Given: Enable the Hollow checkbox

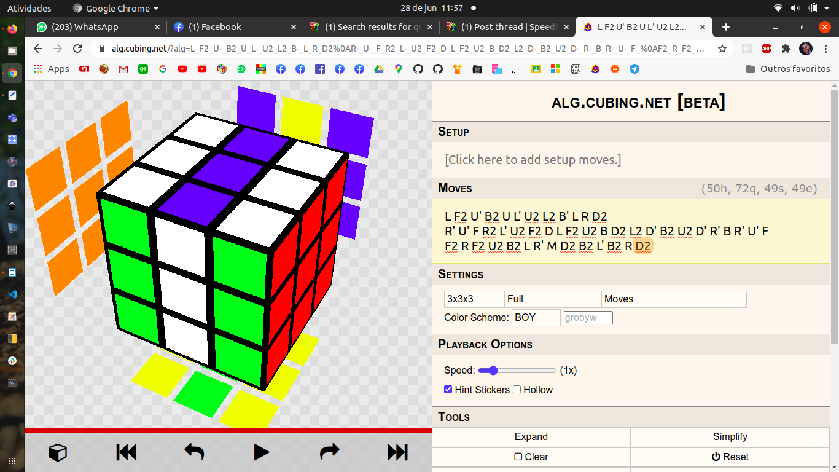Looking at the screenshot, I should (517, 390).
